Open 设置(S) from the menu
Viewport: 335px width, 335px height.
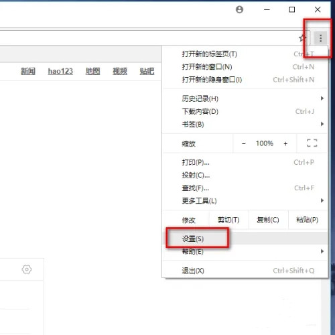pyautogui.click(x=245, y=239)
